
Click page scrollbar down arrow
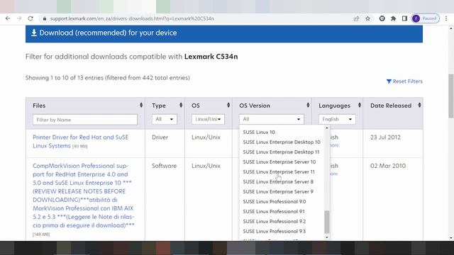[x=451, y=238]
